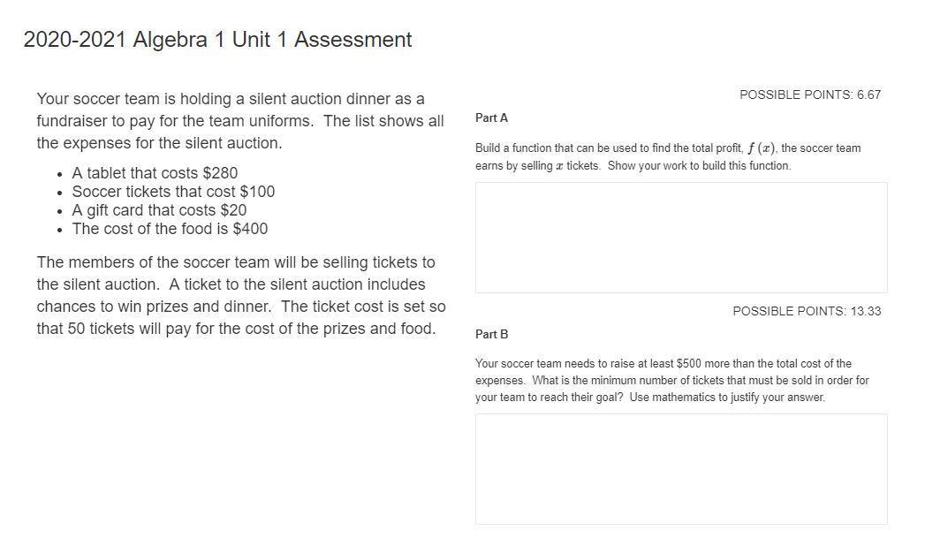Select the Part A heading
925x538 pixels.
tap(491, 117)
